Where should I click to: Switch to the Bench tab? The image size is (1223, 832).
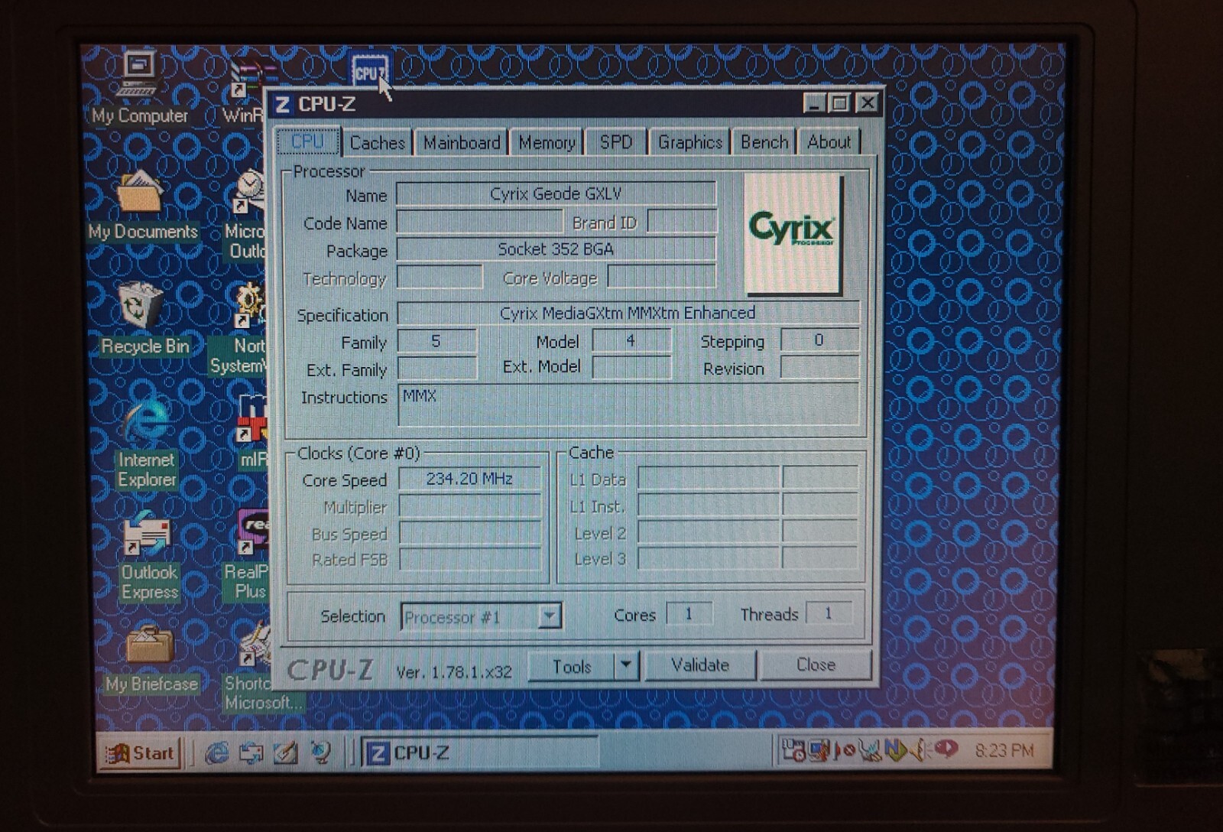pyautogui.click(x=764, y=143)
